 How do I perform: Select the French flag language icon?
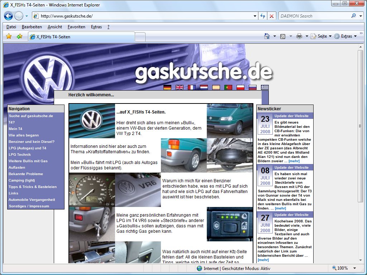(192, 87)
